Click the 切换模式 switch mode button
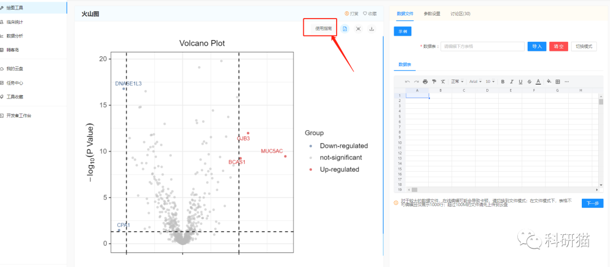 [584, 46]
